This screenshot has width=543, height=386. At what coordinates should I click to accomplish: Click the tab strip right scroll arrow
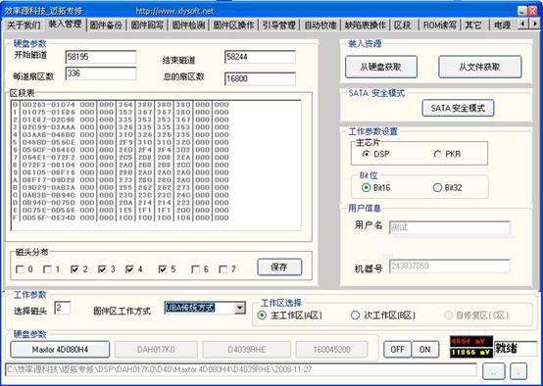(x=535, y=24)
